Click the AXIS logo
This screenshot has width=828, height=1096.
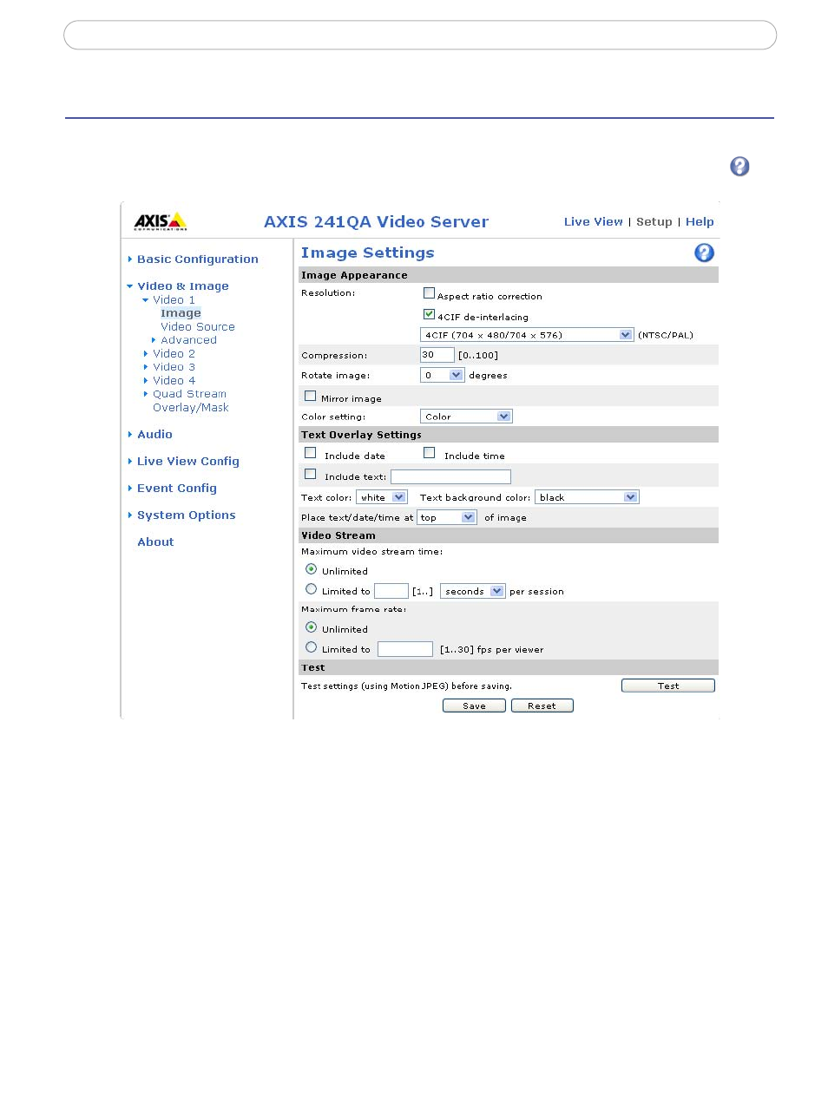tap(161, 221)
